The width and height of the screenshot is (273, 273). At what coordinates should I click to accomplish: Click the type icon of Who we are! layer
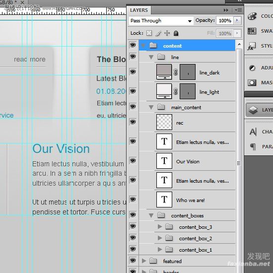point(164,200)
